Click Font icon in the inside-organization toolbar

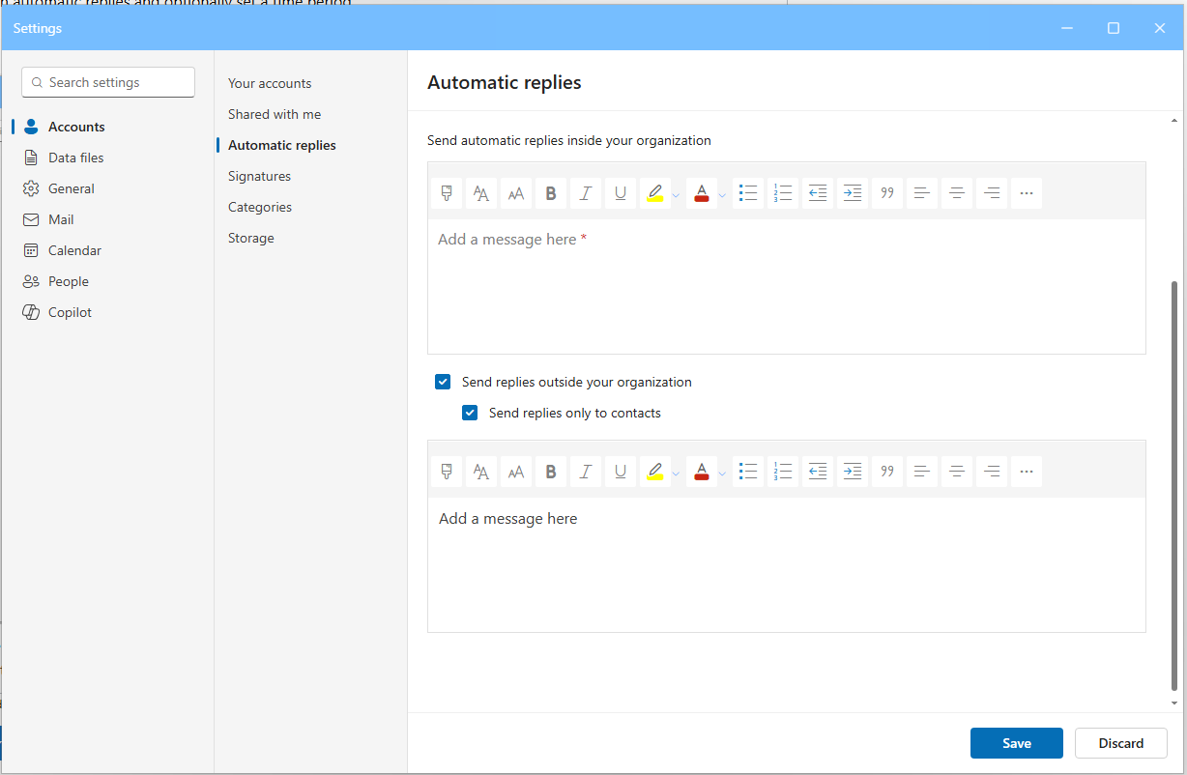point(481,193)
